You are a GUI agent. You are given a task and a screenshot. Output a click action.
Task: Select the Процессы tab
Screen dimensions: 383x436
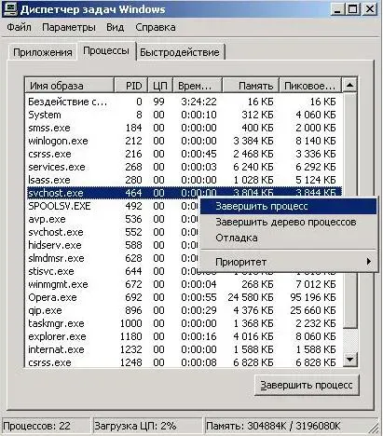[x=106, y=50]
